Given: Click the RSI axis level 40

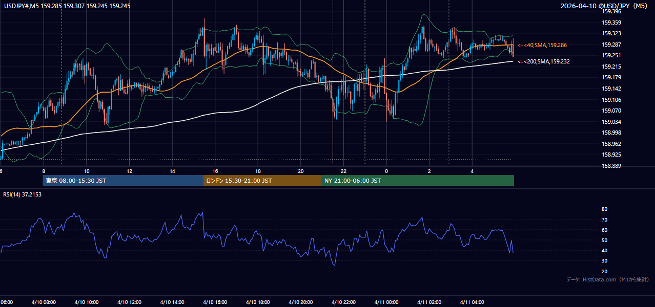Looking at the screenshot, I should (x=605, y=251).
